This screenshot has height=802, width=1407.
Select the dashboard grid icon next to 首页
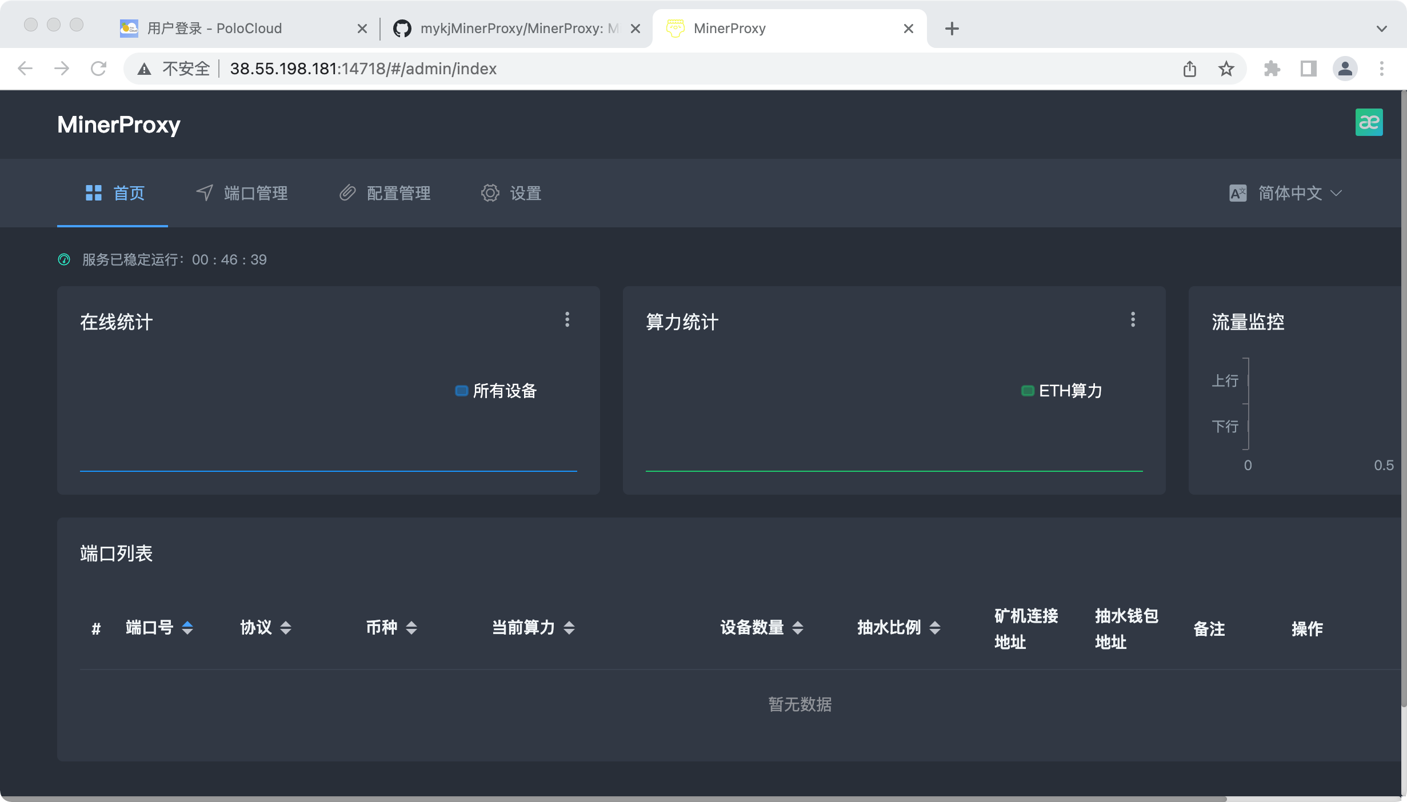tap(94, 193)
